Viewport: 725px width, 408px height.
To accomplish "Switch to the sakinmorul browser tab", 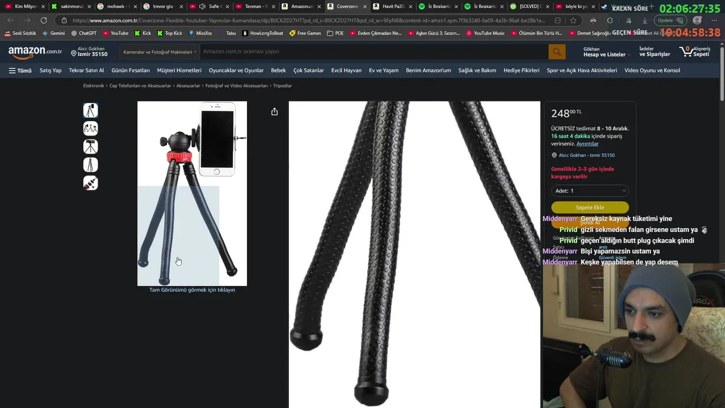I will tap(71, 6).
